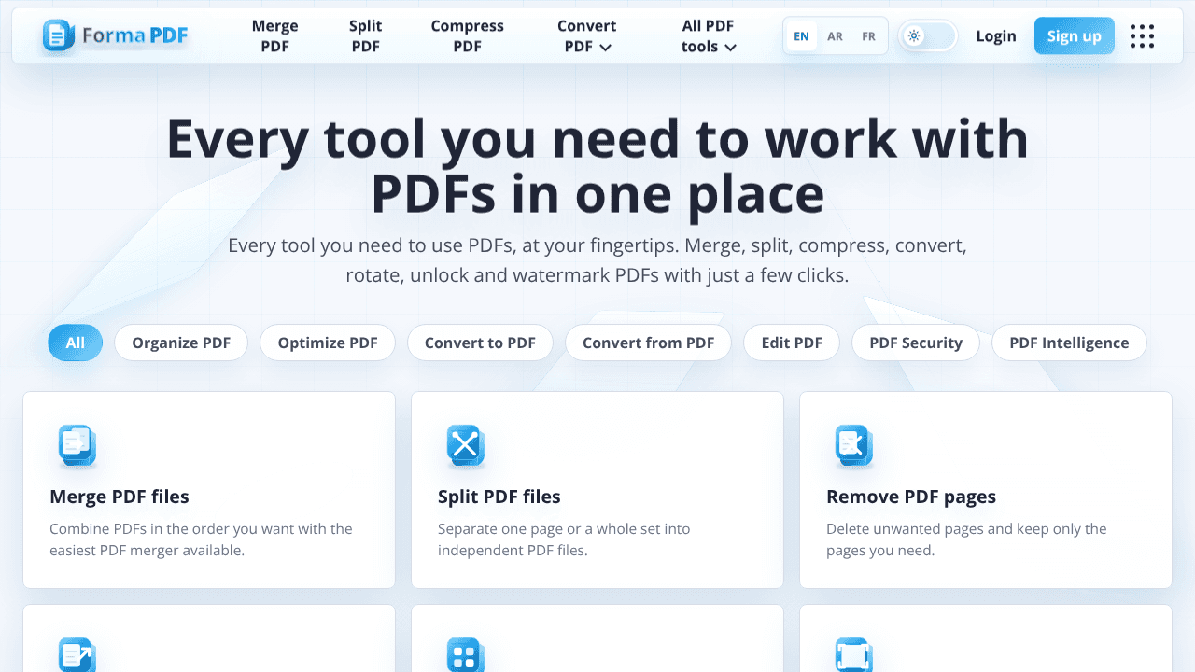Screen dimensions: 1195x672
Task: Expand the All PDF tools dropdown
Action: 709,36
